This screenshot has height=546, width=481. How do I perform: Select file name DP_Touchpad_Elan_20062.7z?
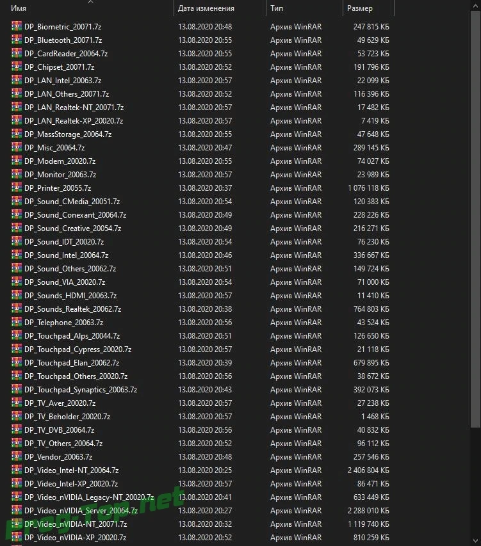72,363
